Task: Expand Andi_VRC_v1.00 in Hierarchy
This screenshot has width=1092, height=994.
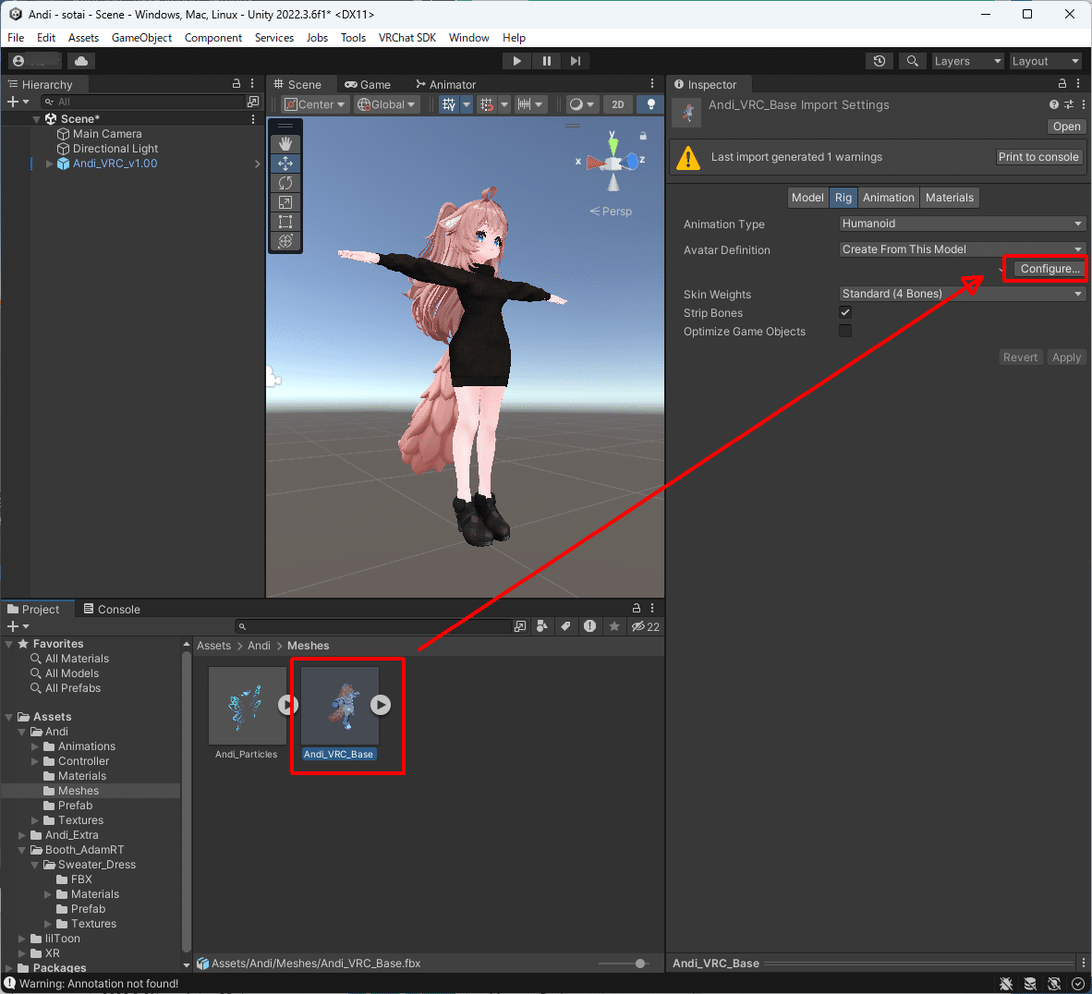Action: pyautogui.click(x=50, y=164)
